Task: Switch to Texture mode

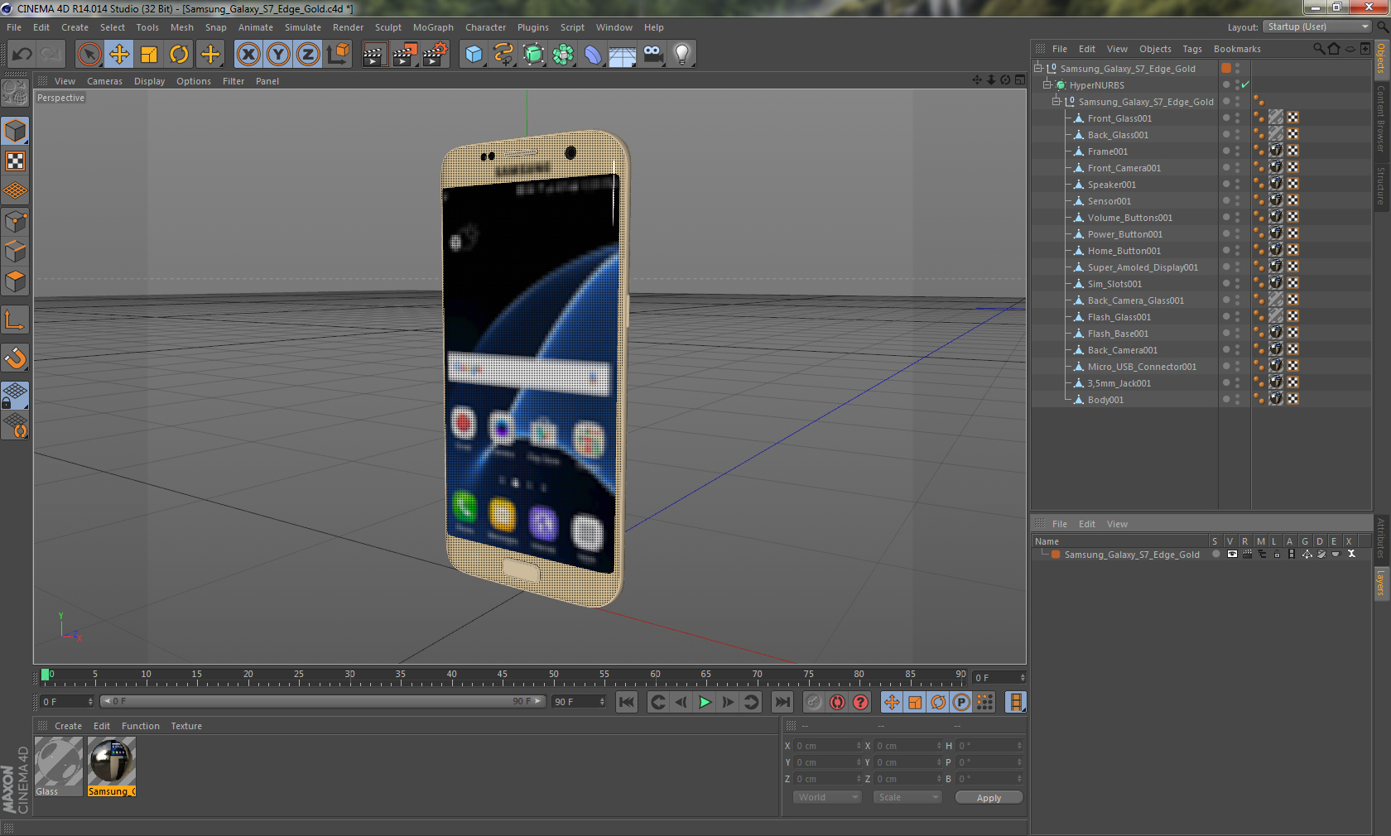Action: pos(15,161)
